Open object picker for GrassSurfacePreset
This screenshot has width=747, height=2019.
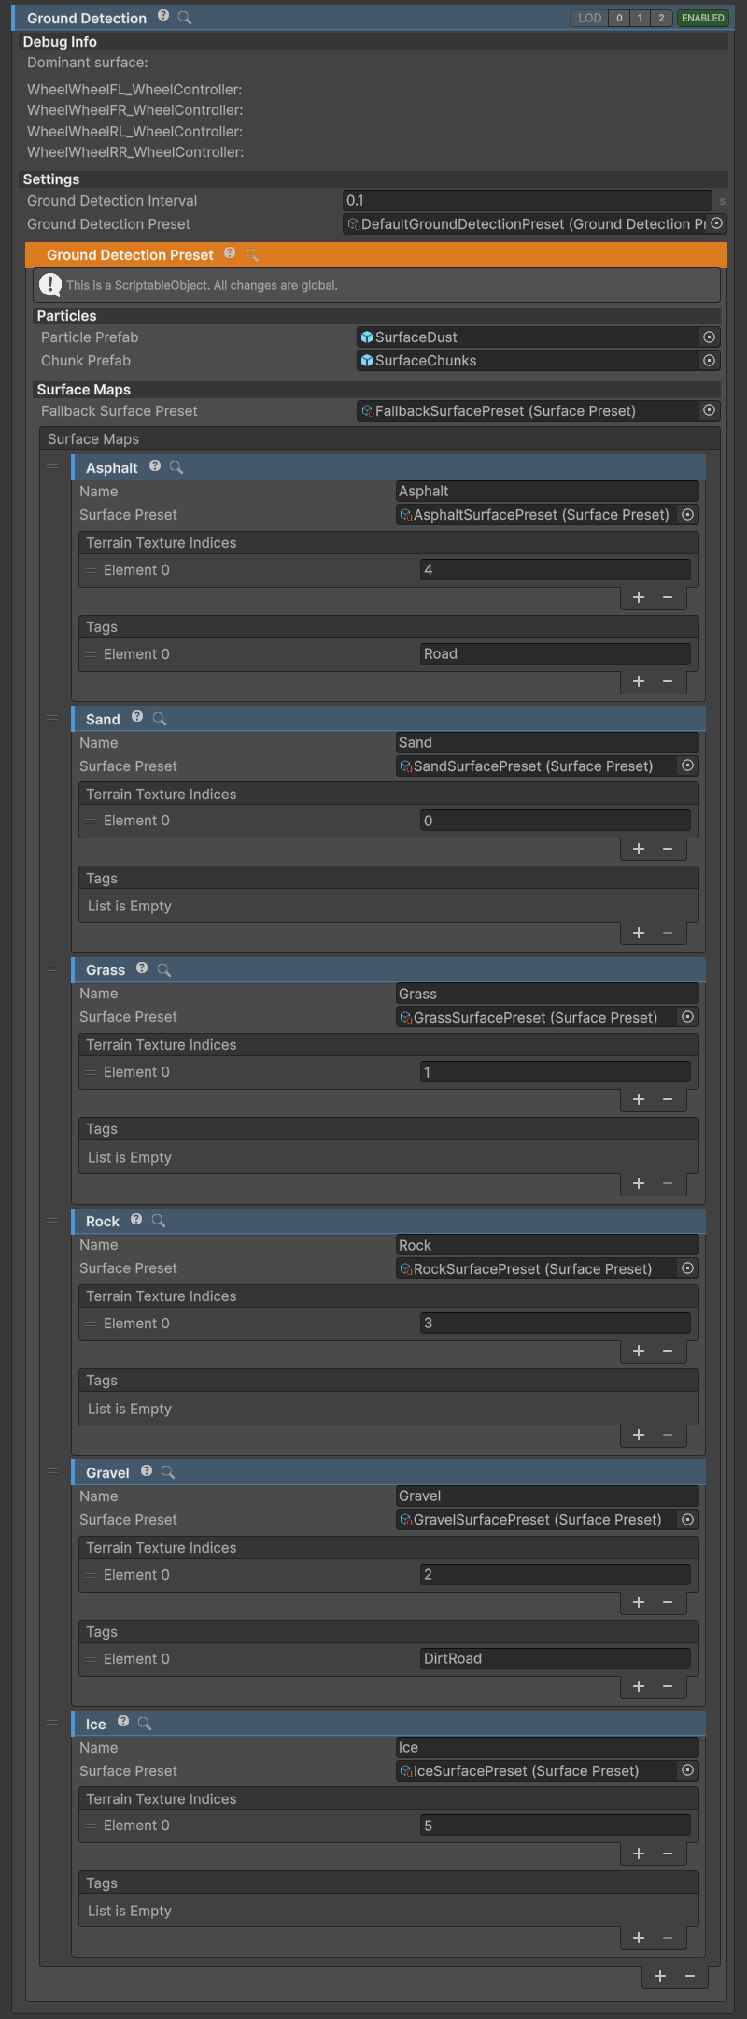pos(688,1017)
